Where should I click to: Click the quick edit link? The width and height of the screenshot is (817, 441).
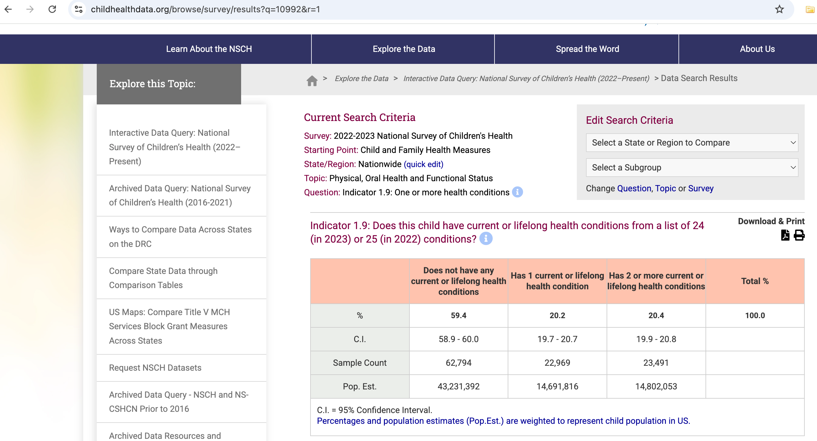[424, 164]
